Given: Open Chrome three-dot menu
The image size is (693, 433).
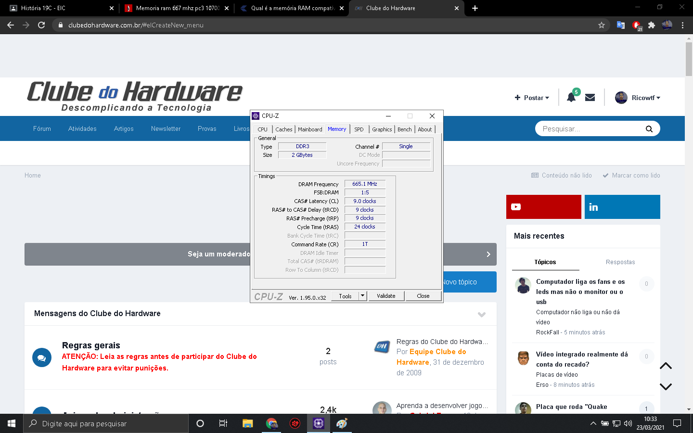Looking at the screenshot, I should click(x=682, y=25).
